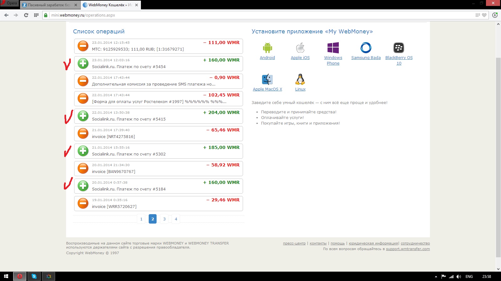Screen dimensions: 501x281
Task: Open the Apple iOS app icon
Action: pos(300,48)
